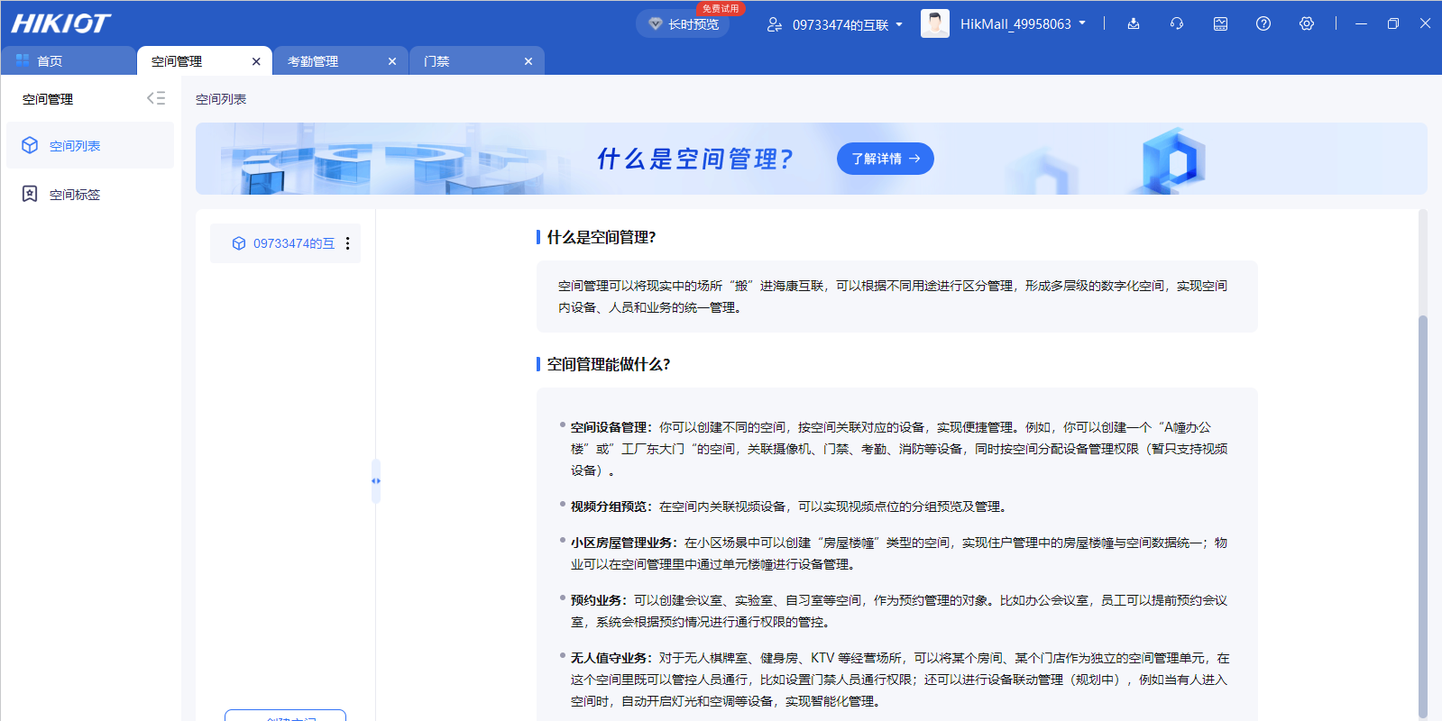
Task: Open the HikMall_49958063 account dropdown
Action: point(1023,24)
